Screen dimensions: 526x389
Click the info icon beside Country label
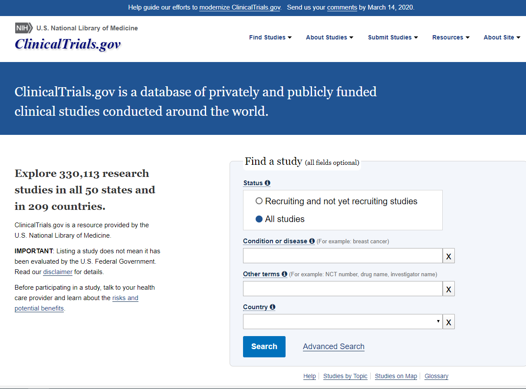tap(272, 307)
